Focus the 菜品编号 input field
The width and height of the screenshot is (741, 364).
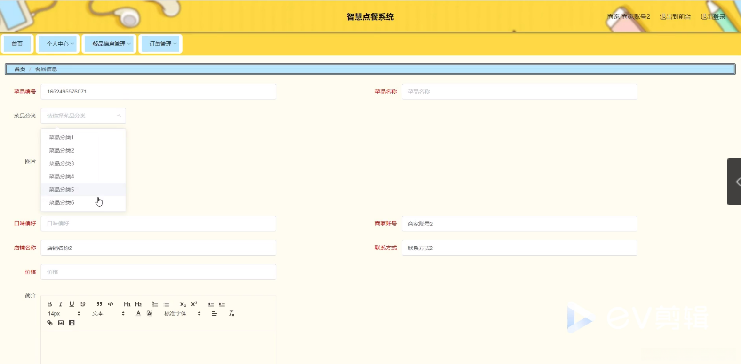[159, 92]
